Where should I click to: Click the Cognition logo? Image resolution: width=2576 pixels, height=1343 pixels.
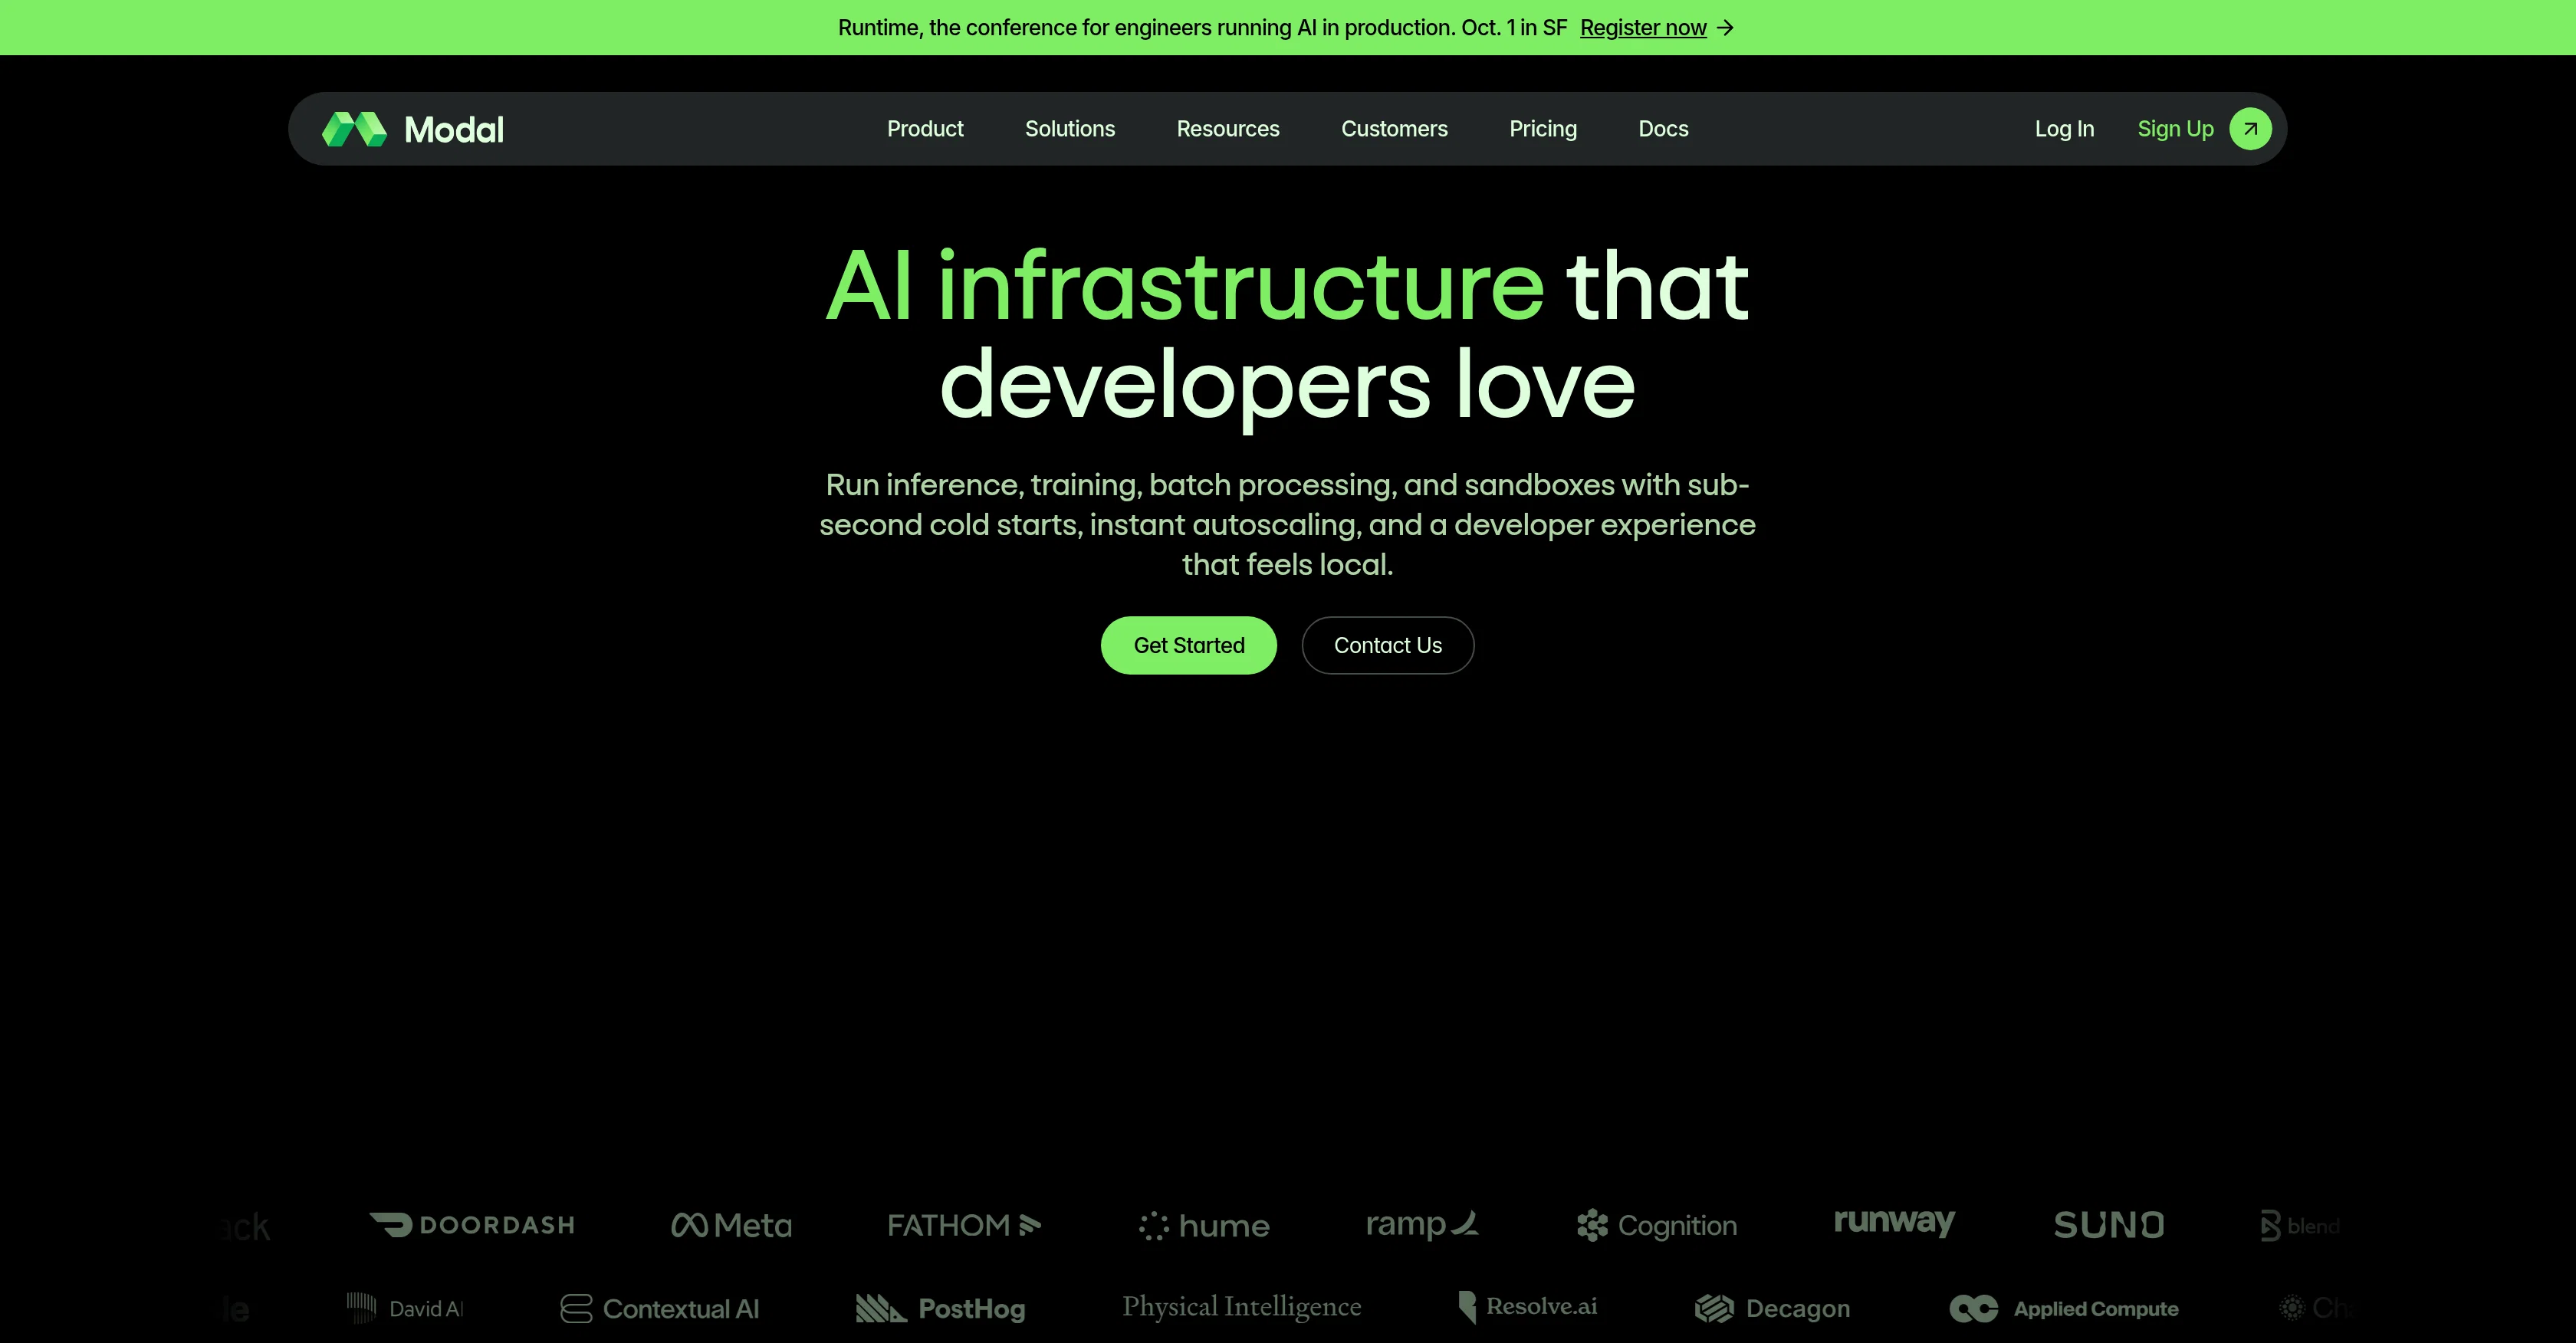(x=1657, y=1226)
